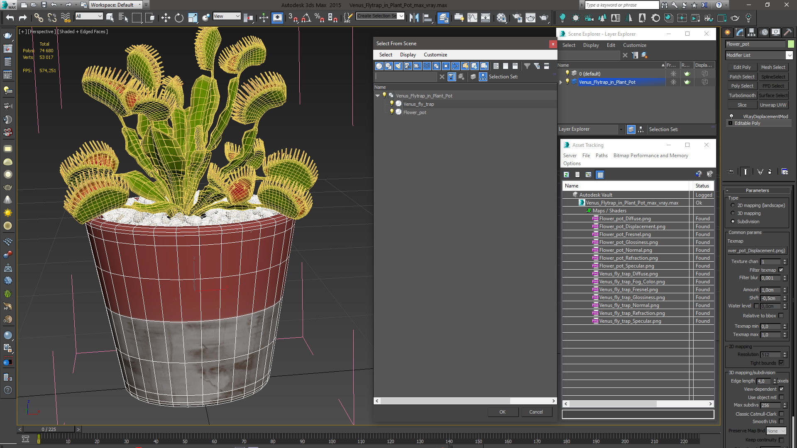797x448 pixels.
Task: Click OK in Select From Scene
Action: click(502, 412)
